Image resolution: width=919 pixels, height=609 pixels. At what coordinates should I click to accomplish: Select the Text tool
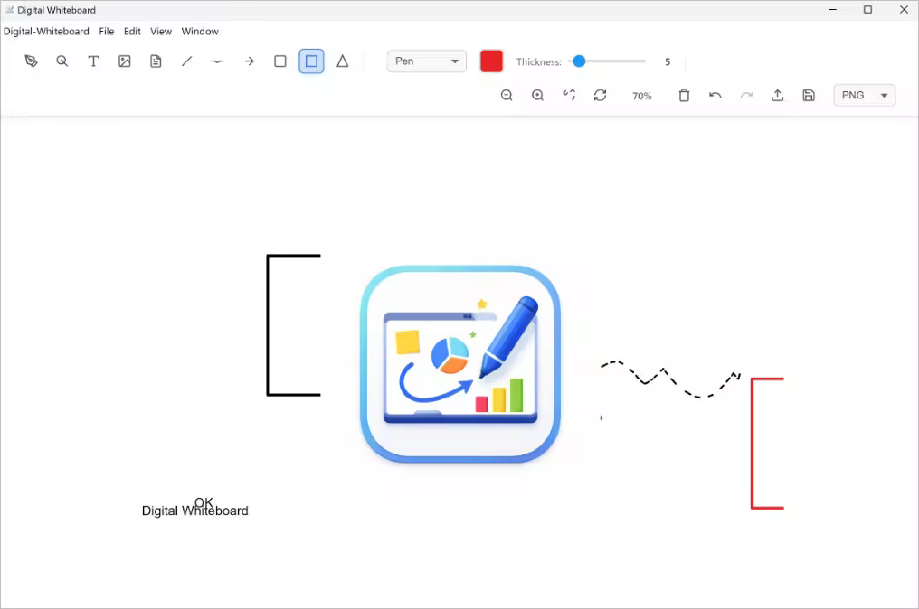[x=93, y=61]
